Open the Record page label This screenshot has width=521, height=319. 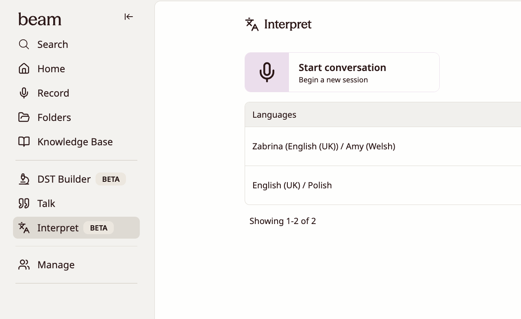(x=53, y=93)
